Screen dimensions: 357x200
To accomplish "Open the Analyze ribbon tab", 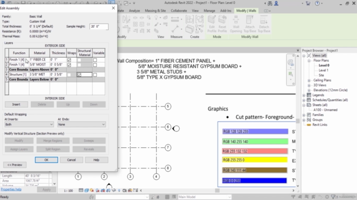I will 134,11.
